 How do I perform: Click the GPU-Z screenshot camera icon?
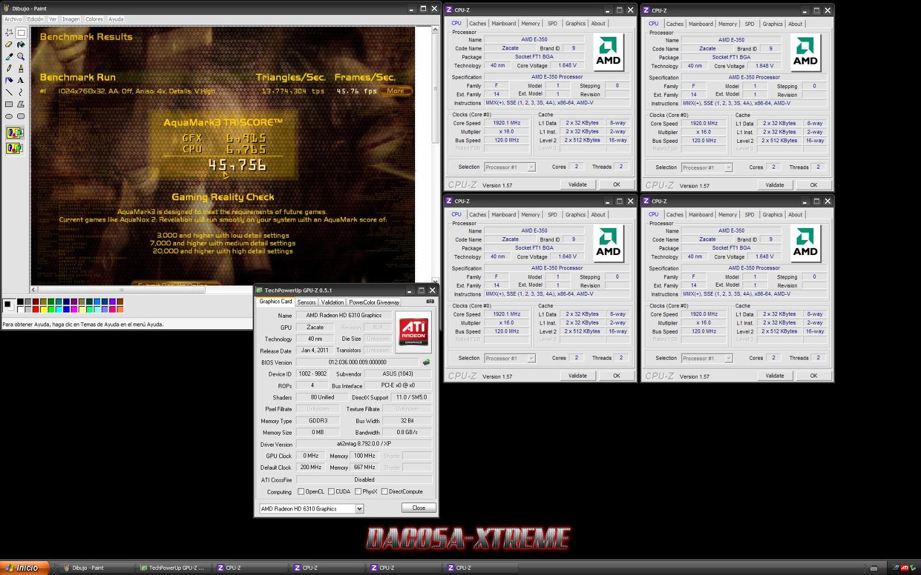coord(430,302)
